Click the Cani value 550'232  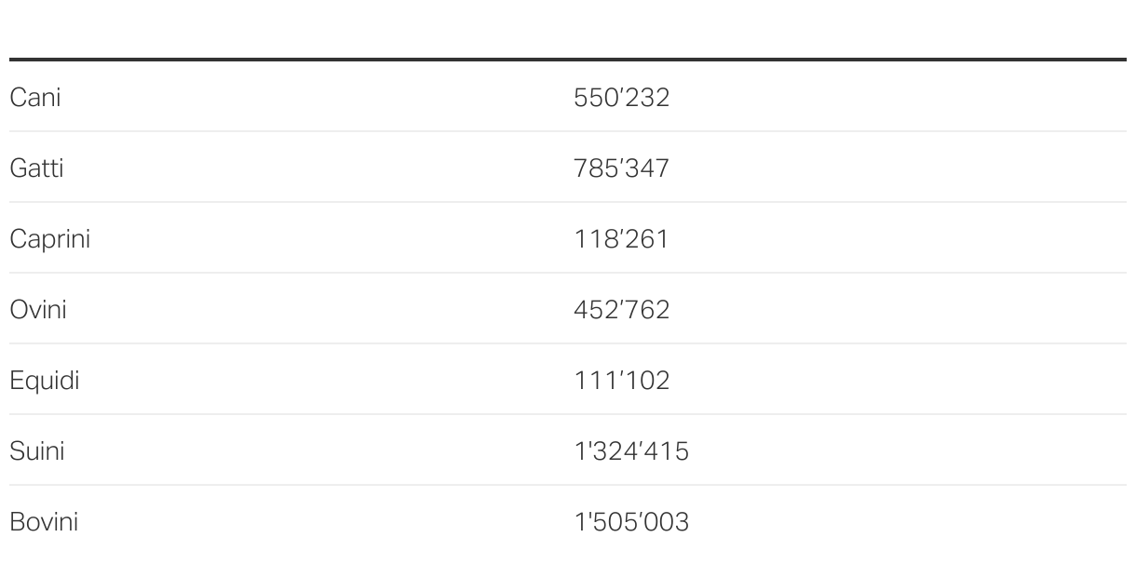tap(621, 98)
